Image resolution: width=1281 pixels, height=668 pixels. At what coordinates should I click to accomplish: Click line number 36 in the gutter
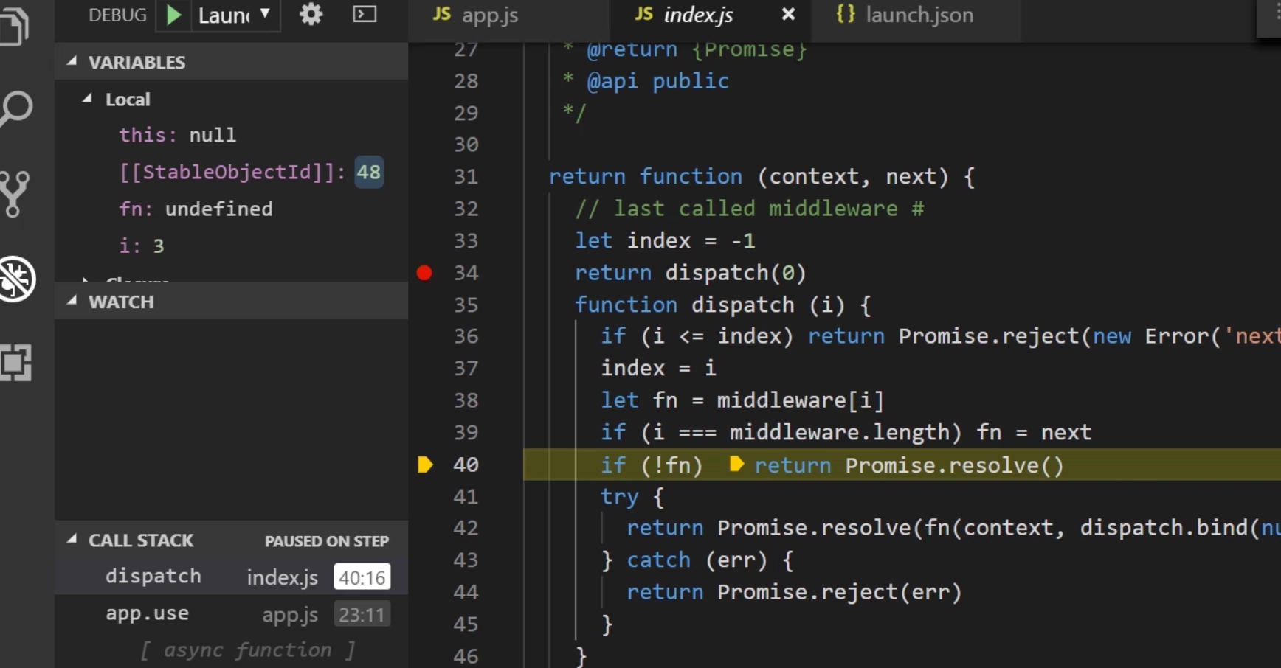pyautogui.click(x=466, y=336)
